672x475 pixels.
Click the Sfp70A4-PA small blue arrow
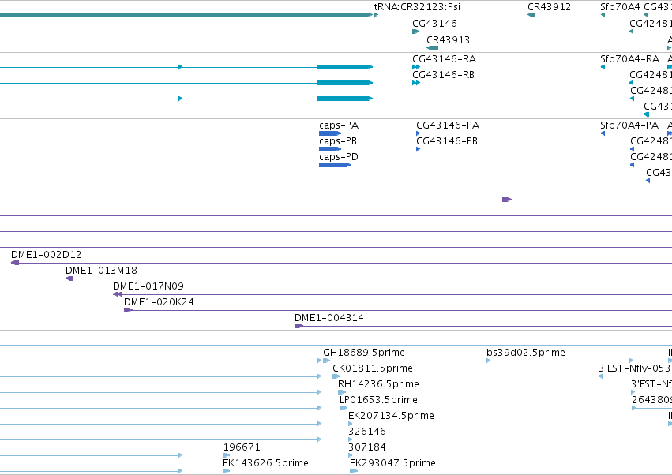pos(603,133)
